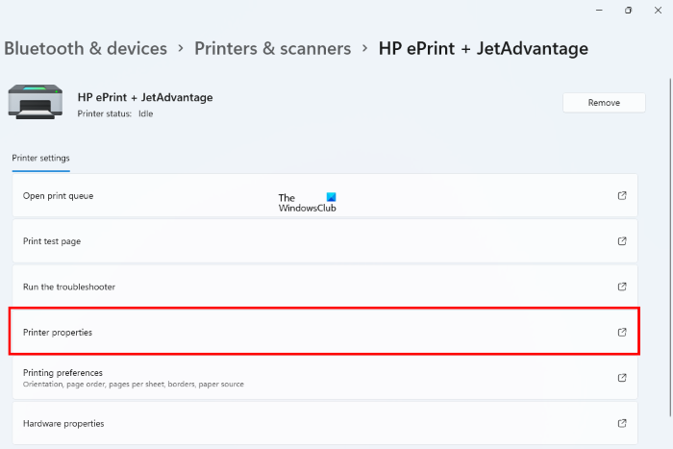Print a test page
This screenshot has height=449, width=673.
(52, 241)
